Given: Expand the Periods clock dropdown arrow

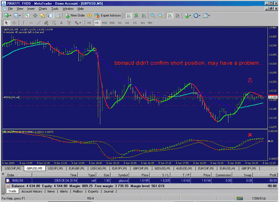Looking at the screenshot, I should [x=199, y=16].
